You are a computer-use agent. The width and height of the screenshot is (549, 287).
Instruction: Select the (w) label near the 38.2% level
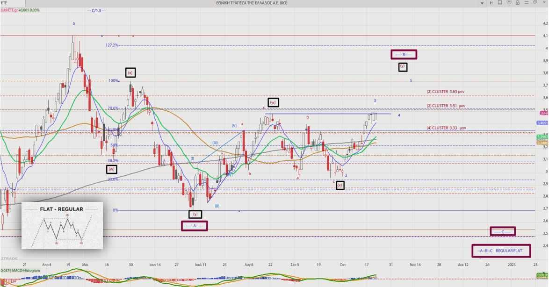coord(112,169)
